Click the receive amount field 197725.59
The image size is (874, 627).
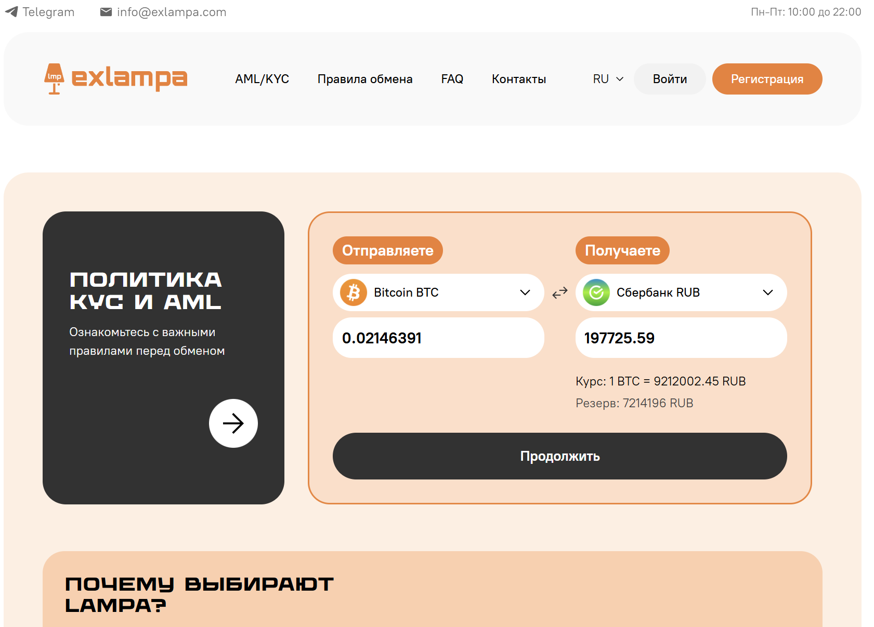click(x=681, y=338)
